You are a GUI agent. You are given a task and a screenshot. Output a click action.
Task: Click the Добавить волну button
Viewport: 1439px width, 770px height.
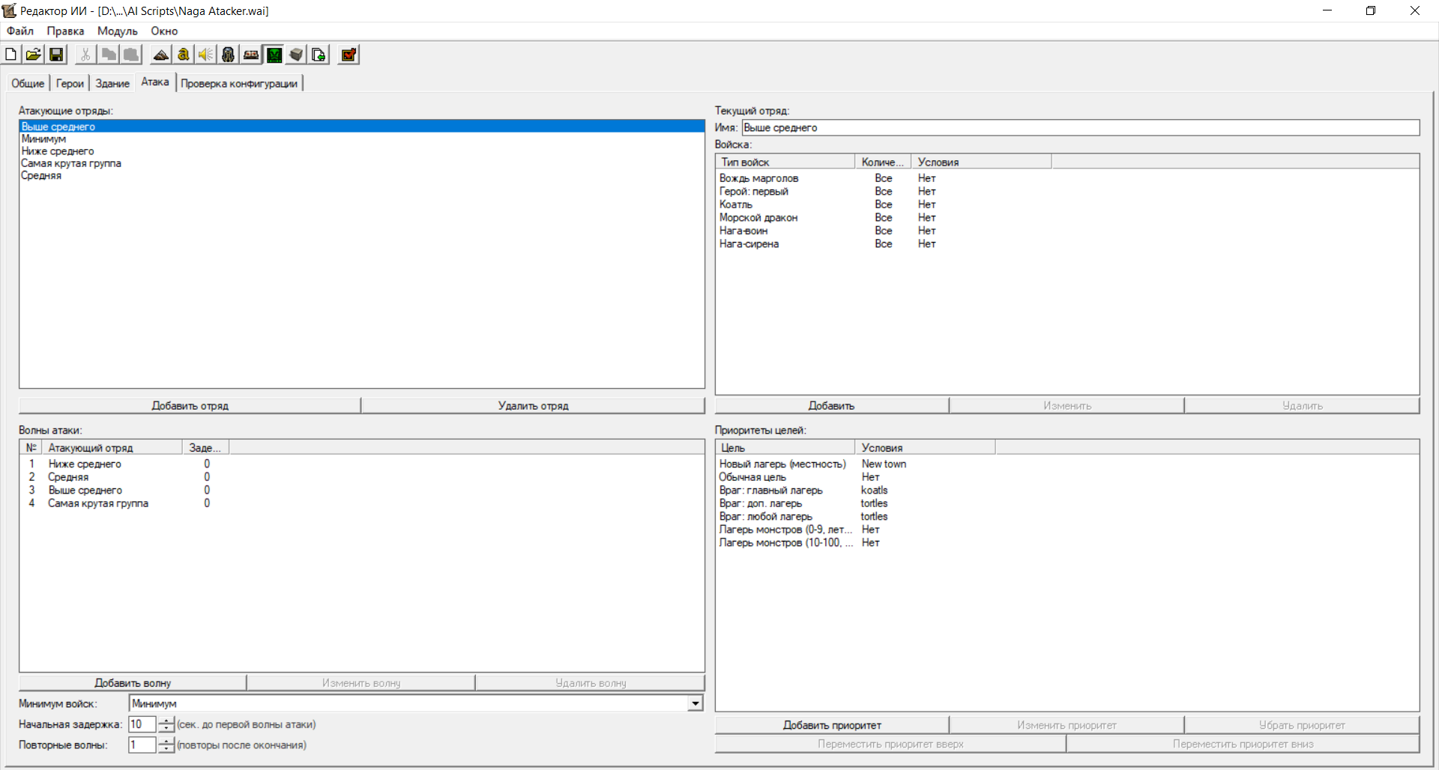pyautogui.click(x=133, y=682)
